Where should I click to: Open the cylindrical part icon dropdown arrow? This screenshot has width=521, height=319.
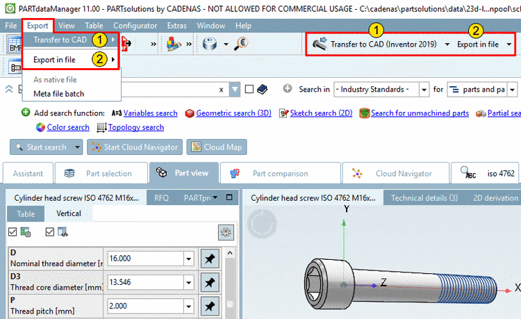[x=226, y=44]
